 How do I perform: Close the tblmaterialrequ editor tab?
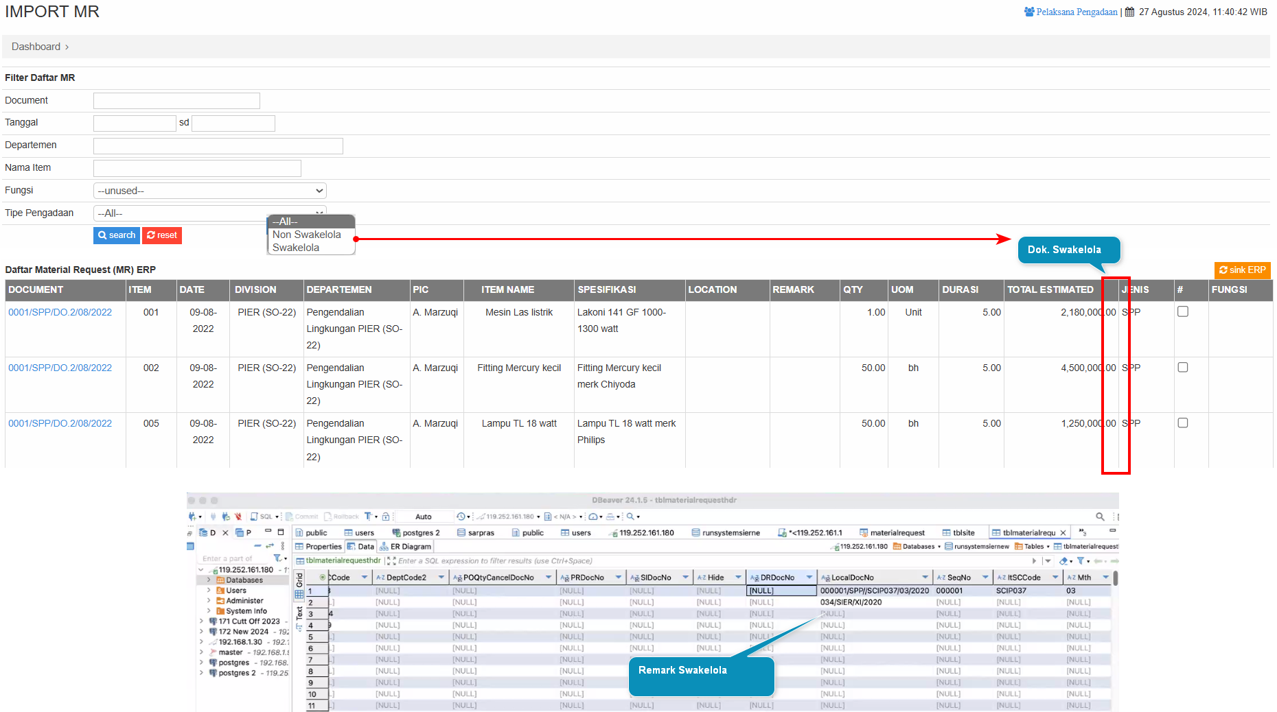[x=1063, y=533]
